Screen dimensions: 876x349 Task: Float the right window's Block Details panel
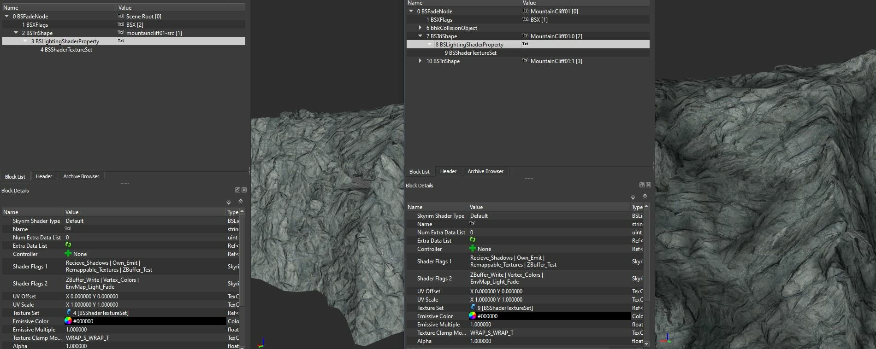[642, 185]
